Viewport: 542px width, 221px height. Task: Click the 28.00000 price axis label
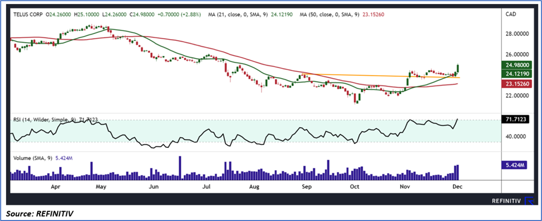pyautogui.click(x=518, y=33)
